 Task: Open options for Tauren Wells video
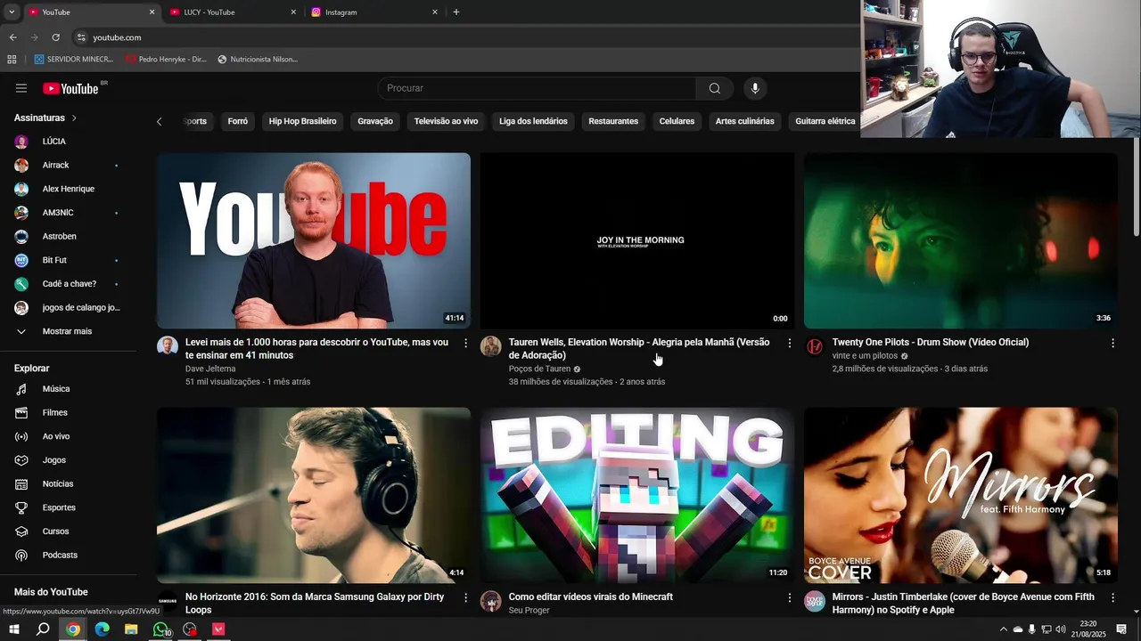click(x=789, y=343)
